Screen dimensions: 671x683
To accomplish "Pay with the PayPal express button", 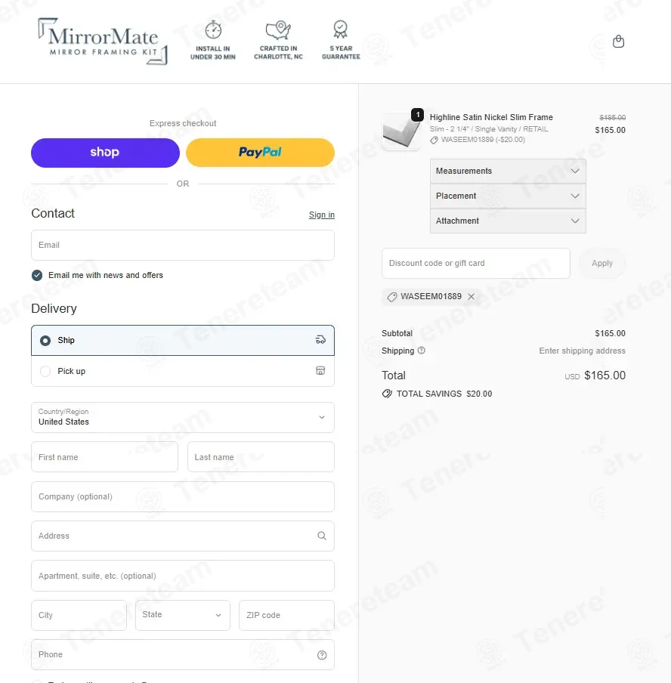I will click(x=260, y=152).
